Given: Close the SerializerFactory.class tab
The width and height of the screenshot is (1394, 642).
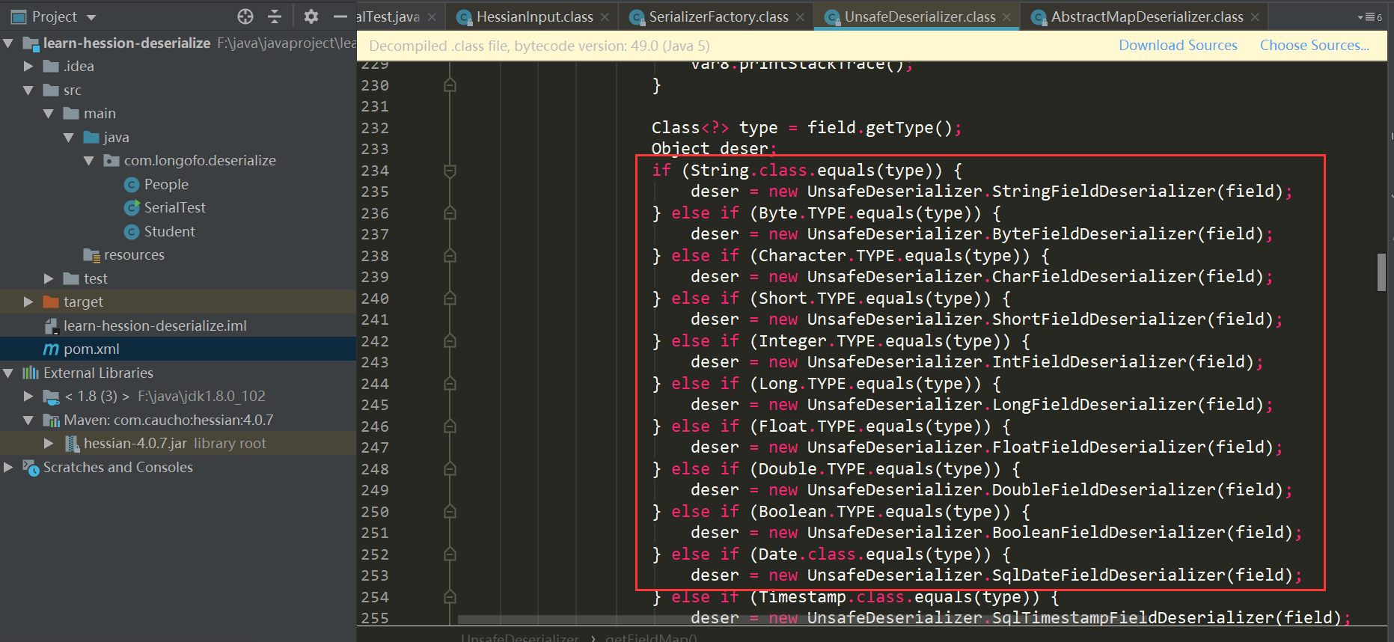Looking at the screenshot, I should 801,16.
